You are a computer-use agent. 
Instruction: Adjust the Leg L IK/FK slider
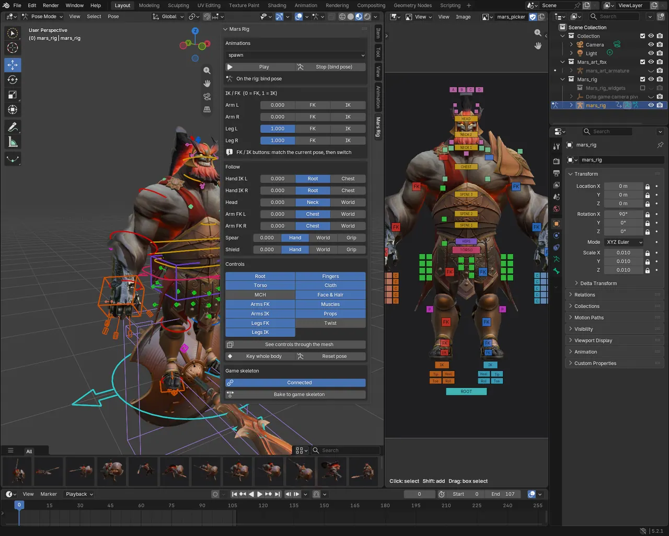(278, 129)
